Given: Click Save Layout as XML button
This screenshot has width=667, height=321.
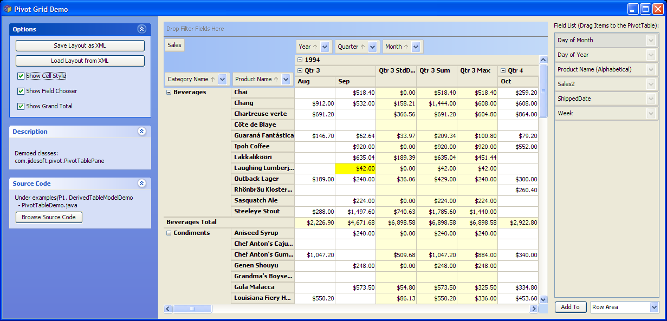Looking at the screenshot, I should pos(80,45).
